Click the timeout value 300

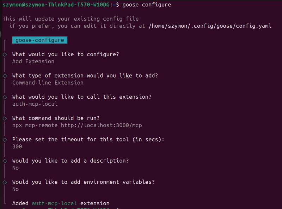[17, 146]
